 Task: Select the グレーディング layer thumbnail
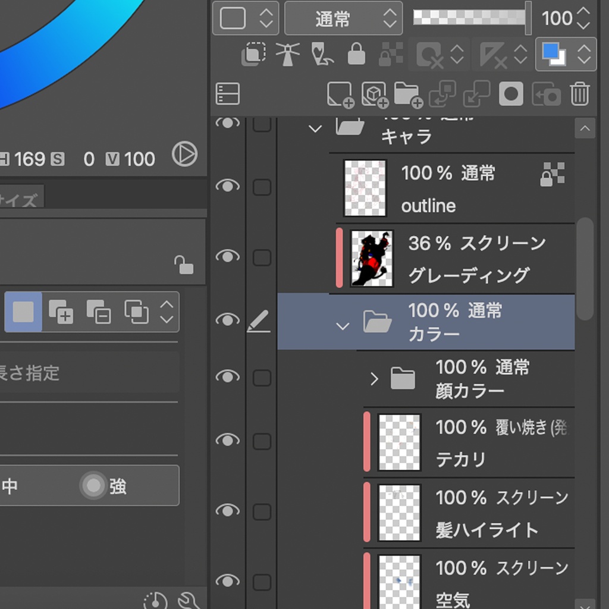pyautogui.click(x=372, y=258)
